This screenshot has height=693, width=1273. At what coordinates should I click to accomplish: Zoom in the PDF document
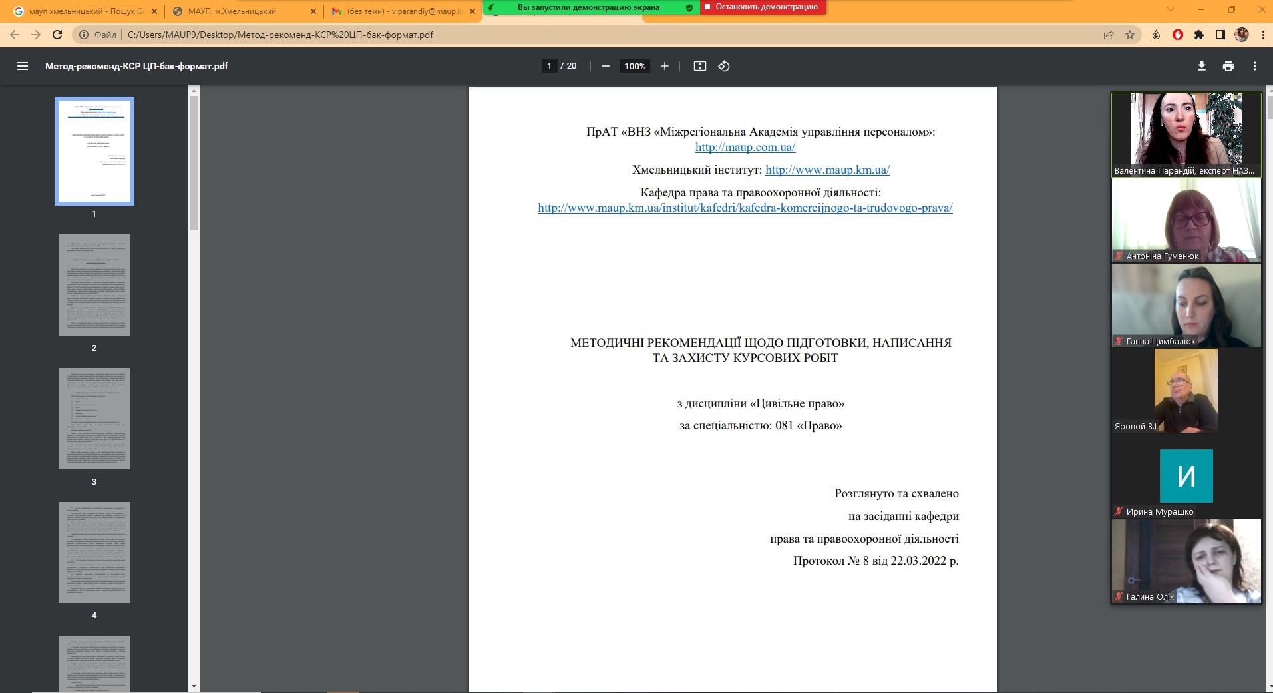pos(664,66)
